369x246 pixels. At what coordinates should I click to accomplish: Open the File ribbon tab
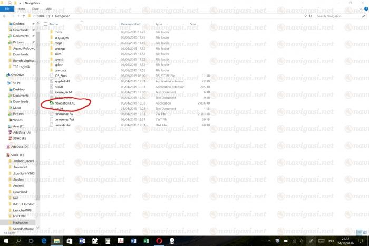(x=8, y=9)
